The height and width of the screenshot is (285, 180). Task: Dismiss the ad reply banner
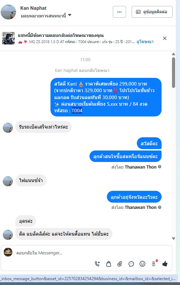(x=165, y=38)
